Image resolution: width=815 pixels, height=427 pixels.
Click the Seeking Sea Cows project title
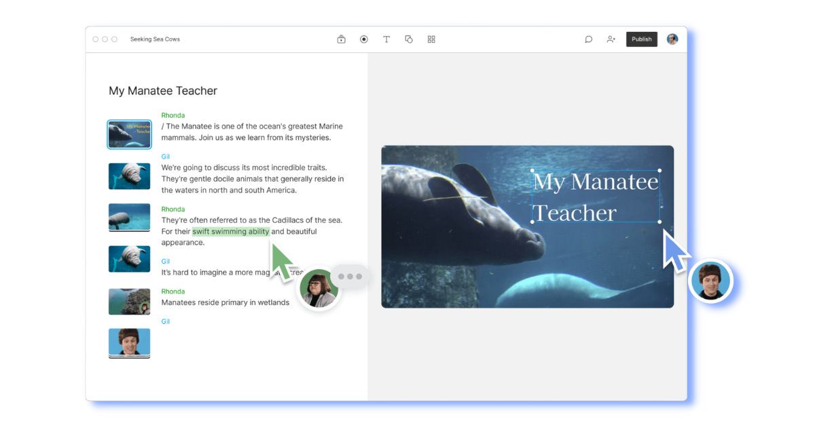pos(155,39)
